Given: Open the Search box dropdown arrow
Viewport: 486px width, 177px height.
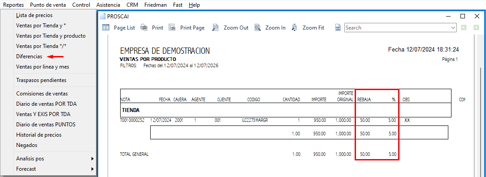Looking at the screenshot, I should 453,28.
